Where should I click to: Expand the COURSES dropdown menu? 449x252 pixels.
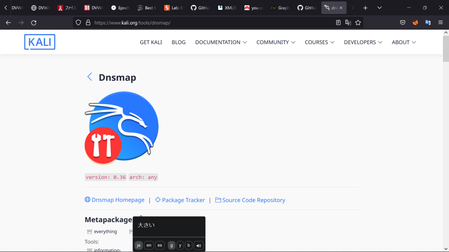click(320, 42)
